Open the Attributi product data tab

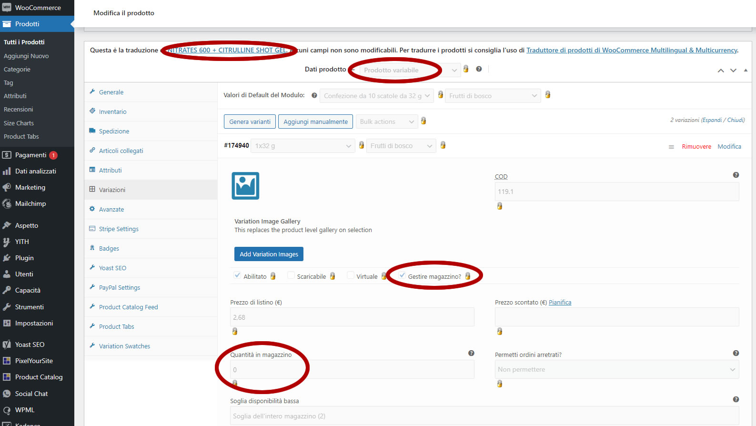(x=151, y=170)
